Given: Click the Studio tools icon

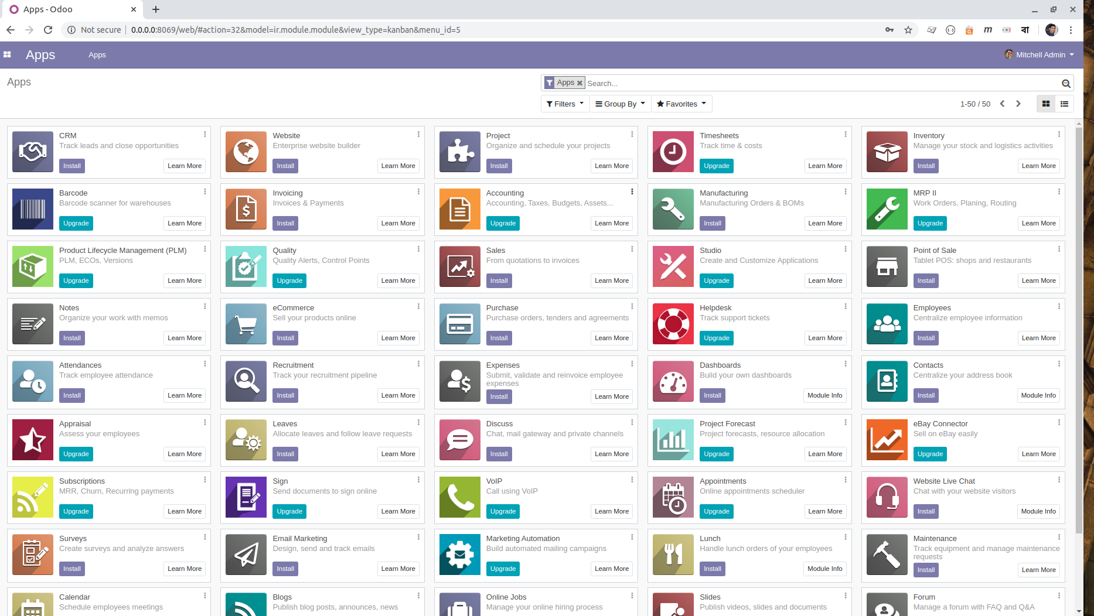Looking at the screenshot, I should click(x=673, y=266).
